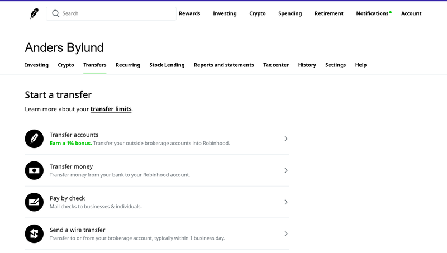Switch to the Recurring tab
This screenshot has width=447, height=253.
[x=128, y=65]
